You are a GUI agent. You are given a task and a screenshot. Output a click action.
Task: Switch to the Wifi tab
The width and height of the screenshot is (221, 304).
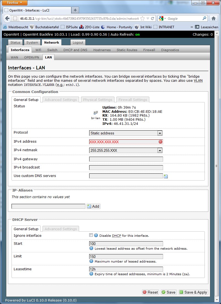pyautogui.click(x=38, y=50)
